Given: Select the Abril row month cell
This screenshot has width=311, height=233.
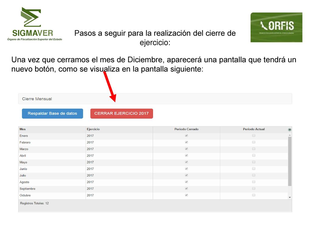Looking at the screenshot, I should tap(52, 156).
